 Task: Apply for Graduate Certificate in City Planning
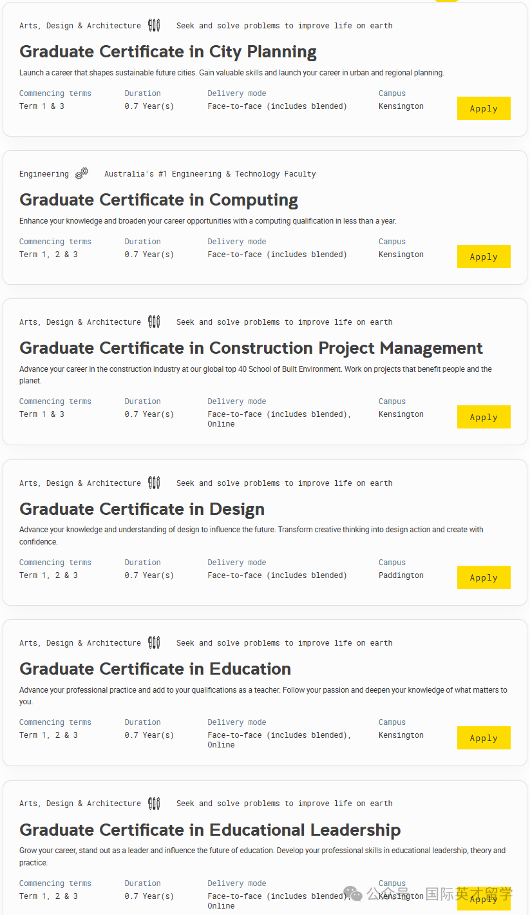coord(484,108)
